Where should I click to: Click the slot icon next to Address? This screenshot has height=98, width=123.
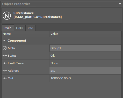click(5, 71)
